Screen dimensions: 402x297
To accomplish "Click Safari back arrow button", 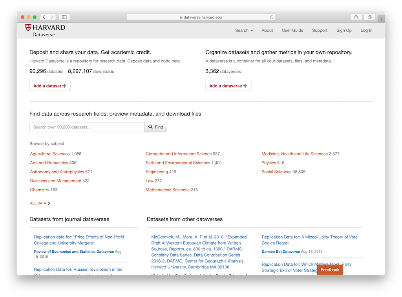I will tap(44, 17).
